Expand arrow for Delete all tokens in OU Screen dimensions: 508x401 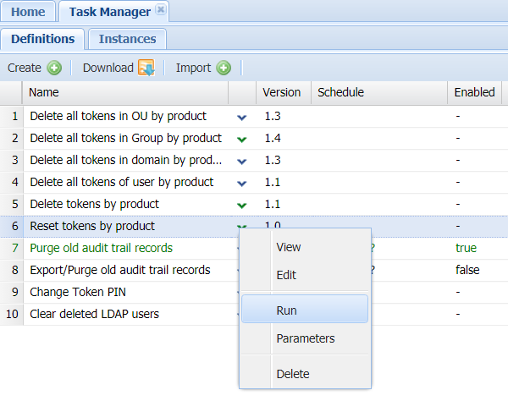click(242, 116)
